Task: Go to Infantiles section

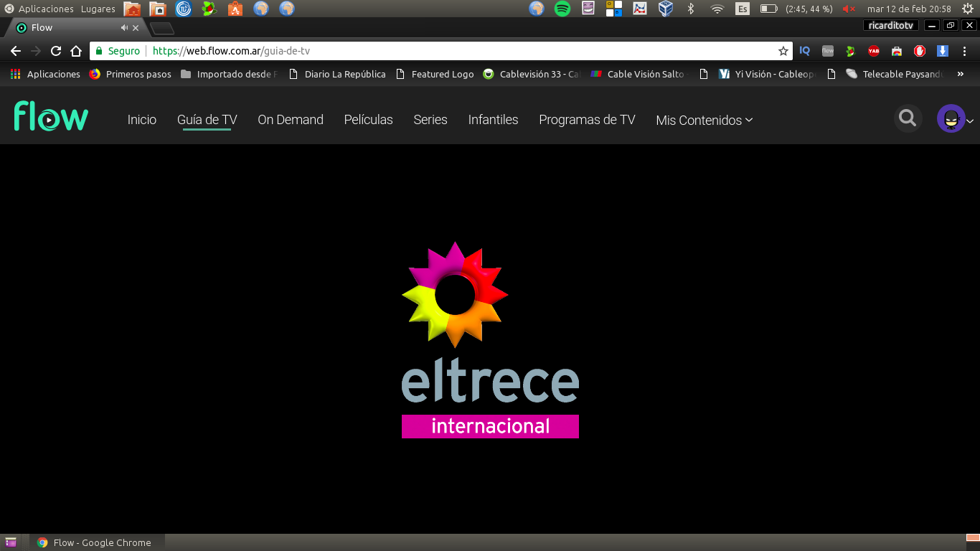Action: pyautogui.click(x=493, y=120)
